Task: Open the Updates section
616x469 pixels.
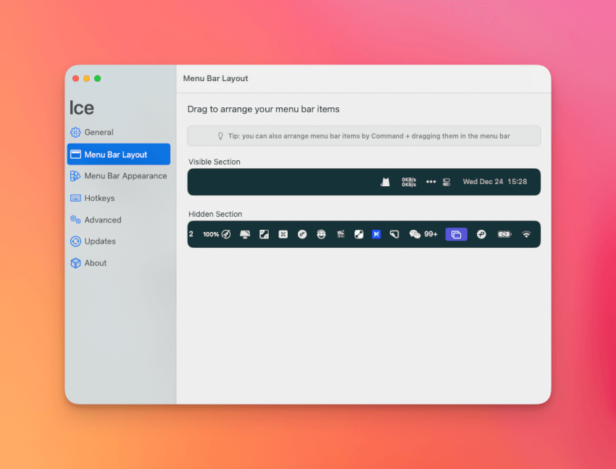Action: pyautogui.click(x=100, y=241)
